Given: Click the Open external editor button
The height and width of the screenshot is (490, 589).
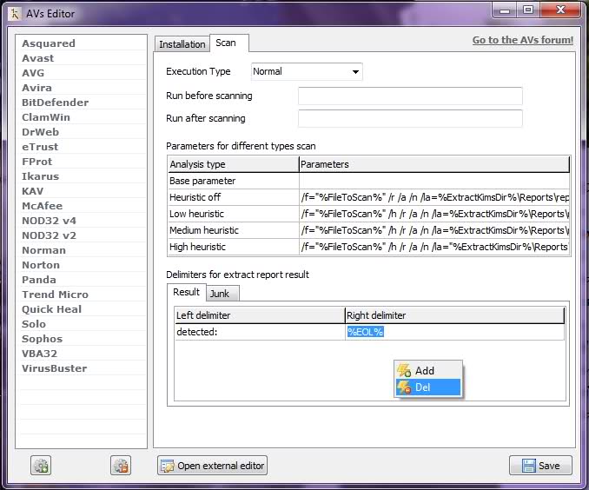Looking at the screenshot, I should tap(212, 466).
